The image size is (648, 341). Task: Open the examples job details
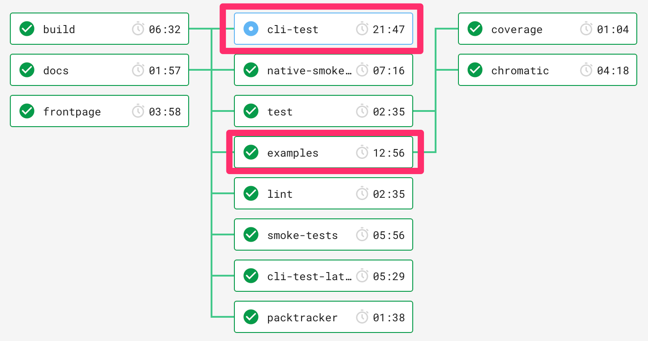coord(323,152)
